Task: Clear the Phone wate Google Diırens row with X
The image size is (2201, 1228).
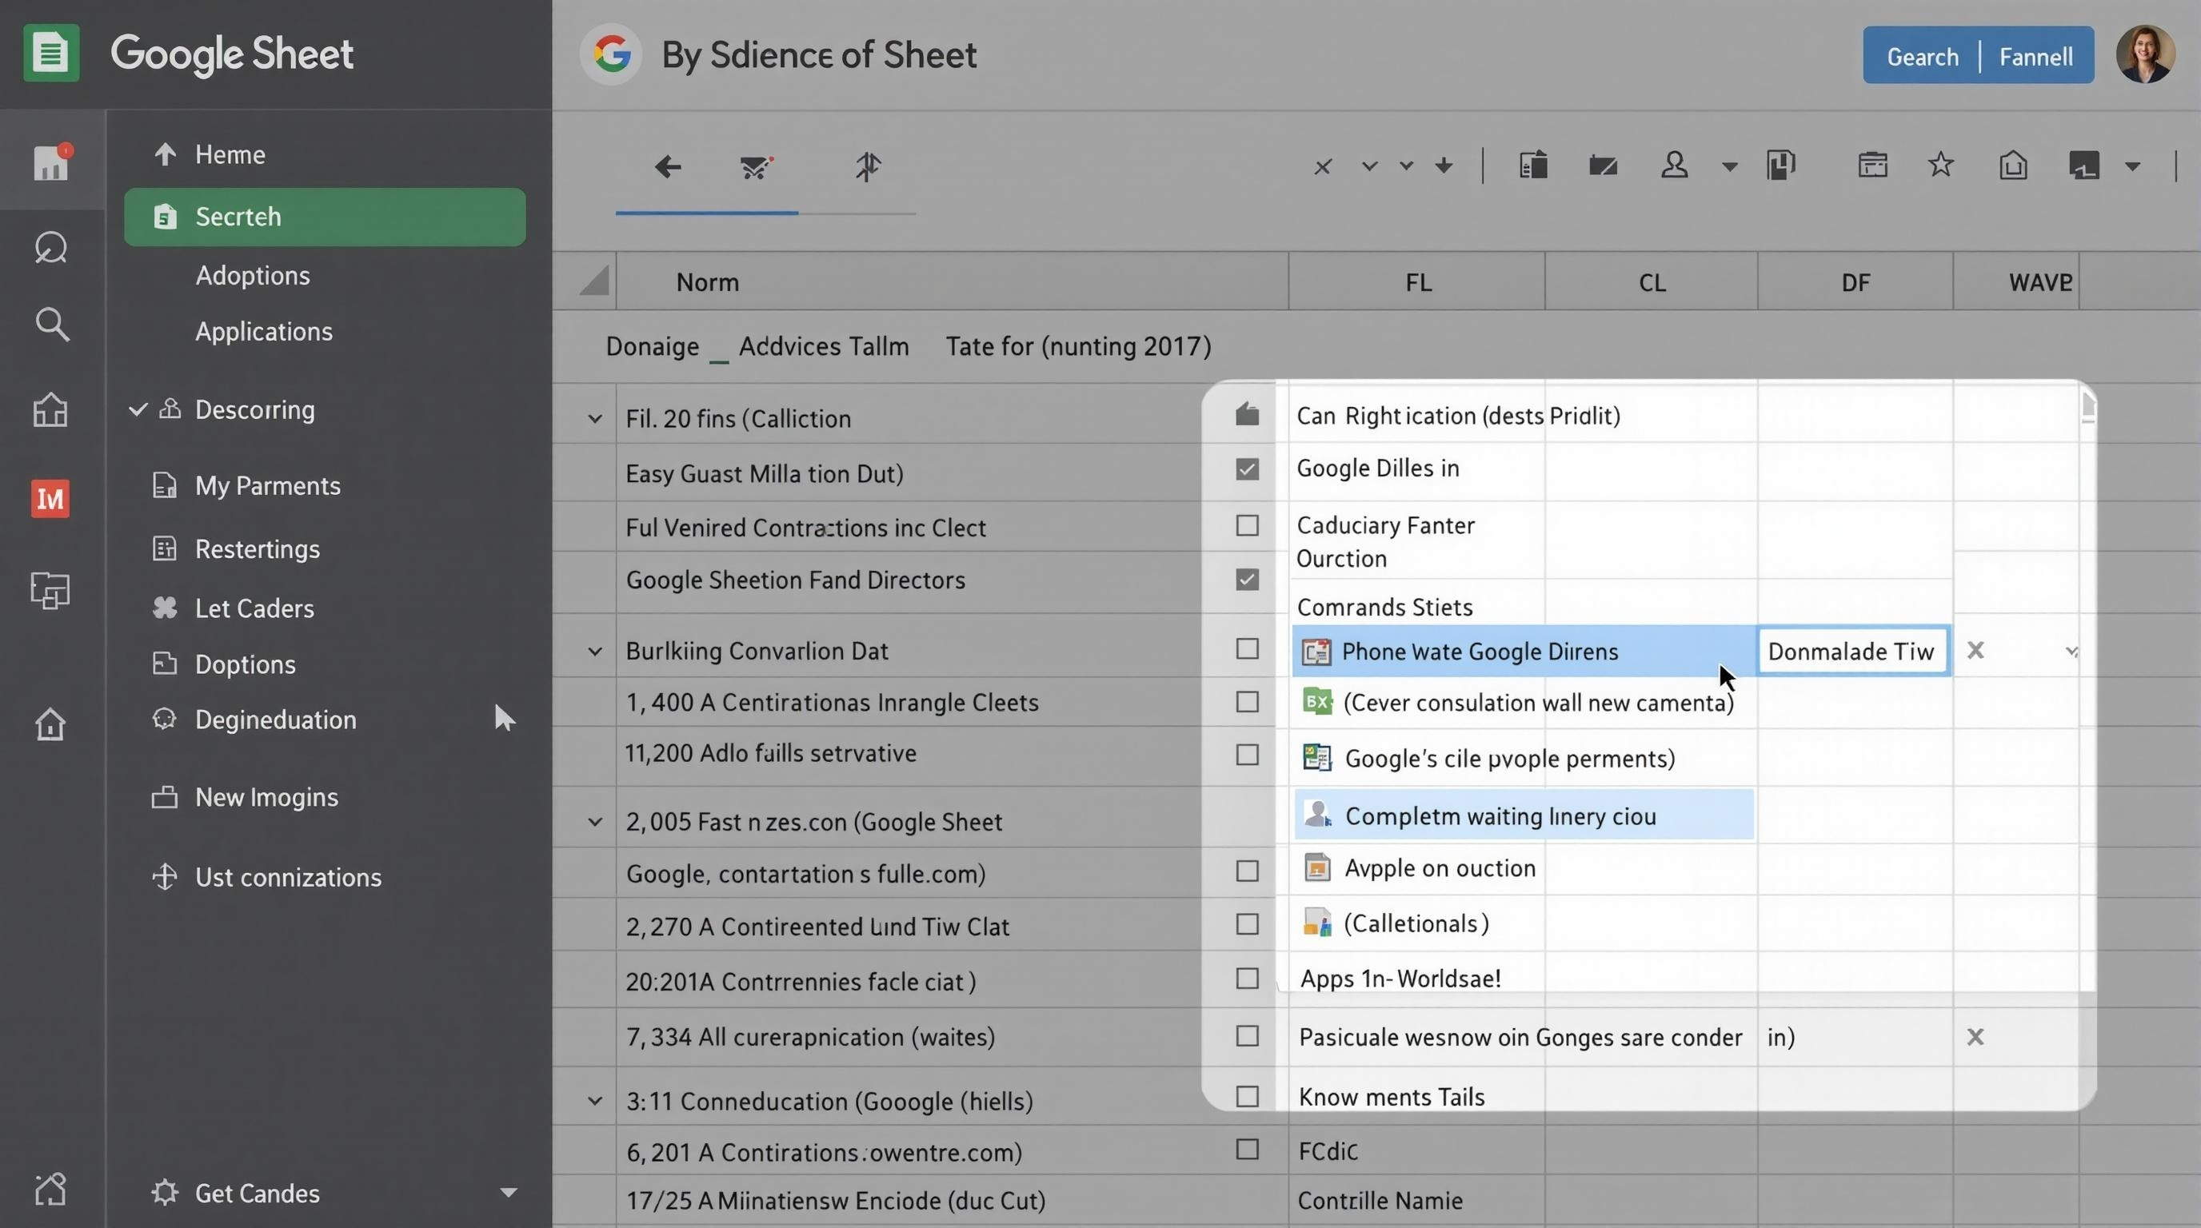Action: [x=1975, y=651]
